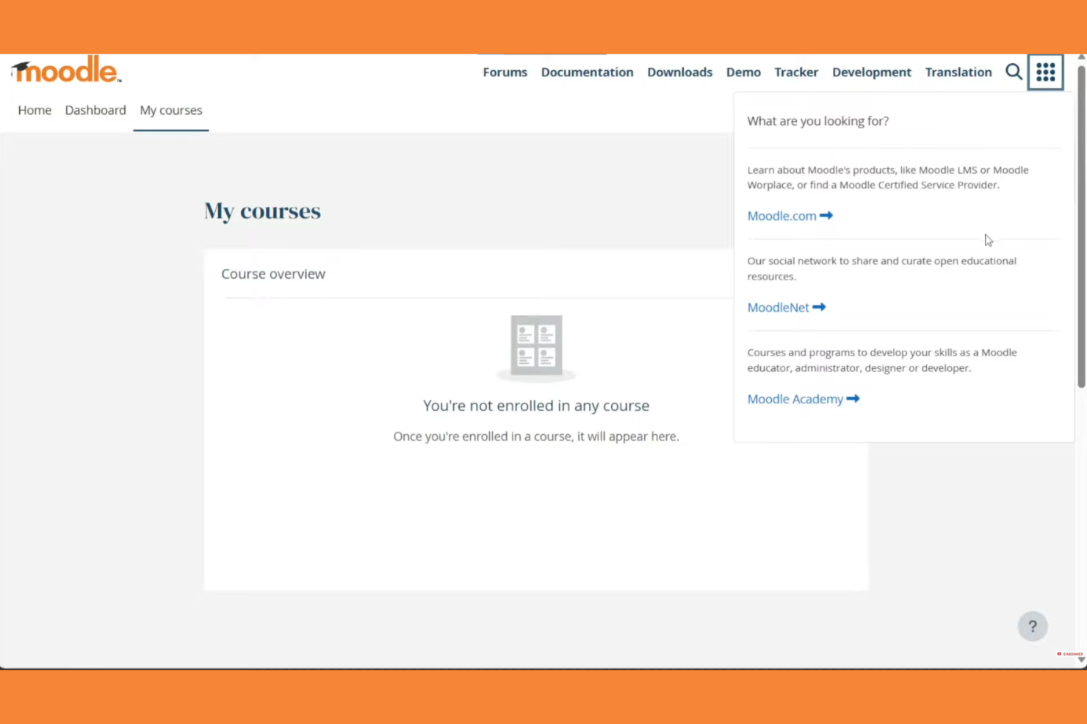Open the Moodle.com link
Screen dimensions: 1087x724
(781, 216)
